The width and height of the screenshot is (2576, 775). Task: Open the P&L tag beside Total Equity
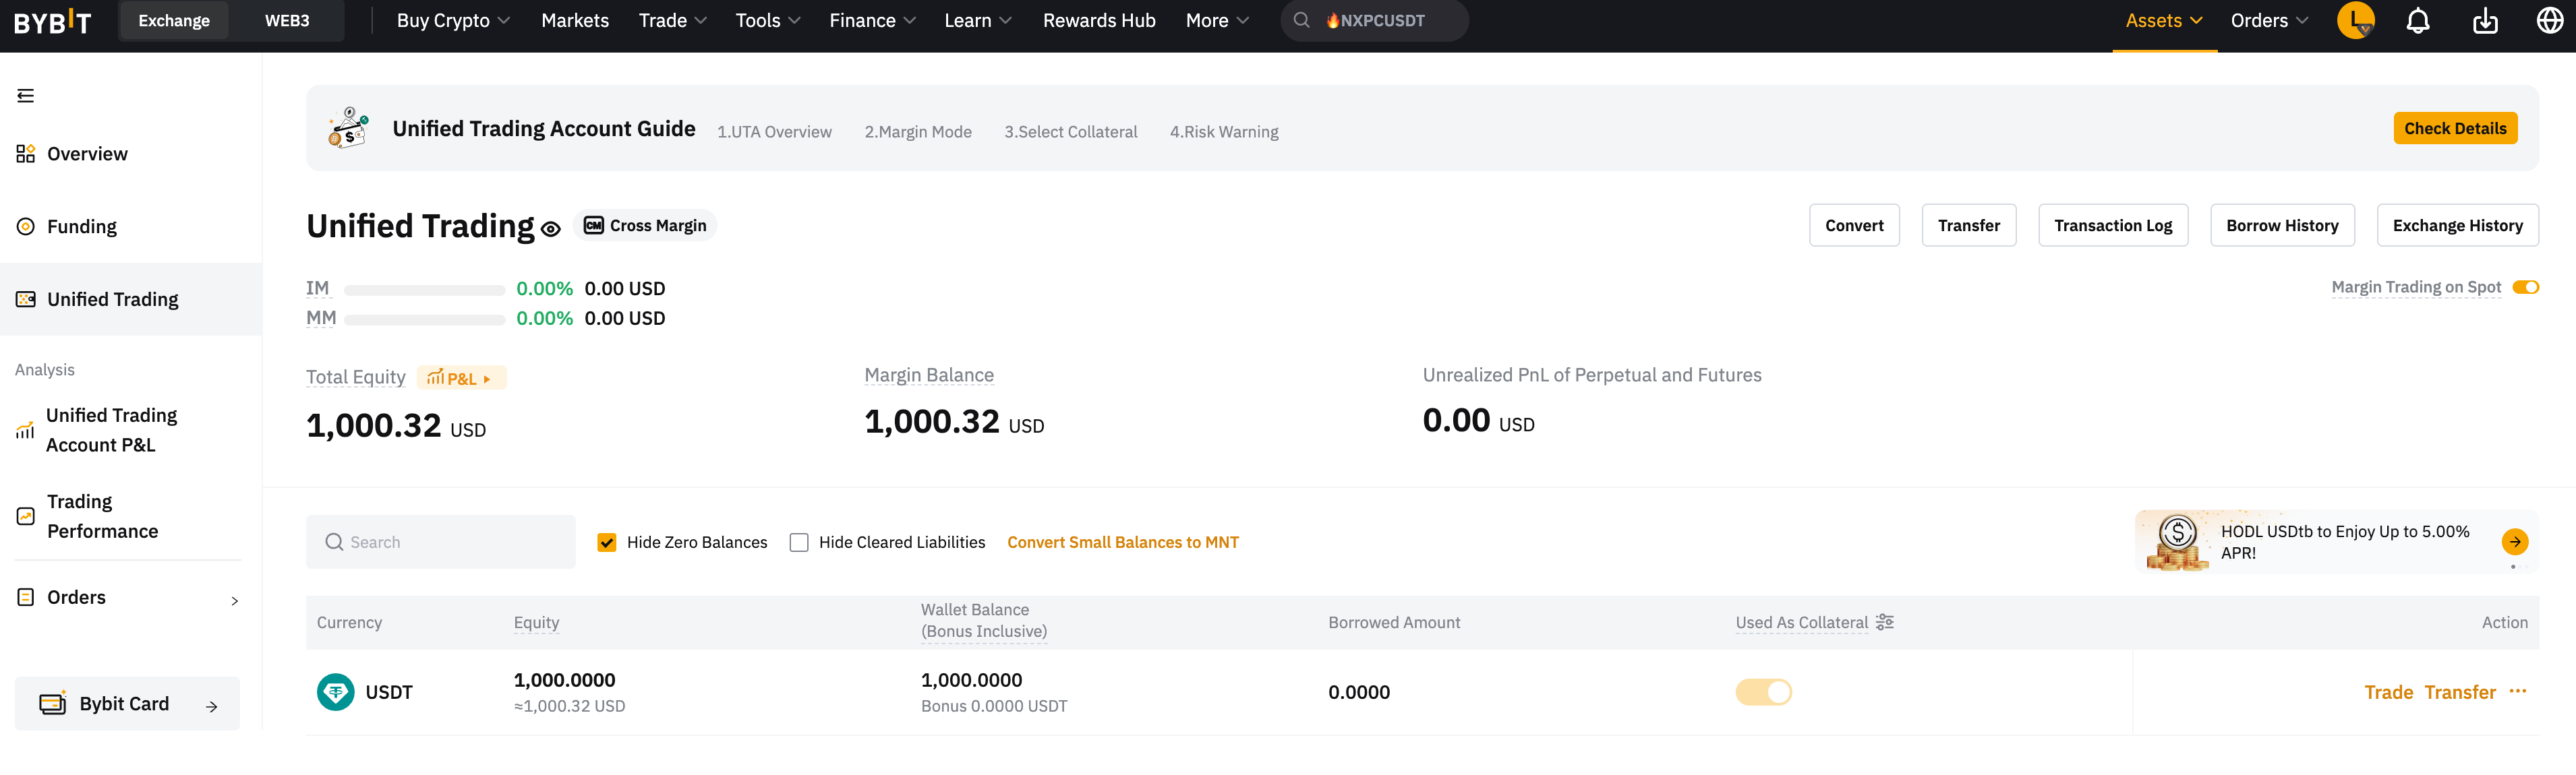click(461, 379)
